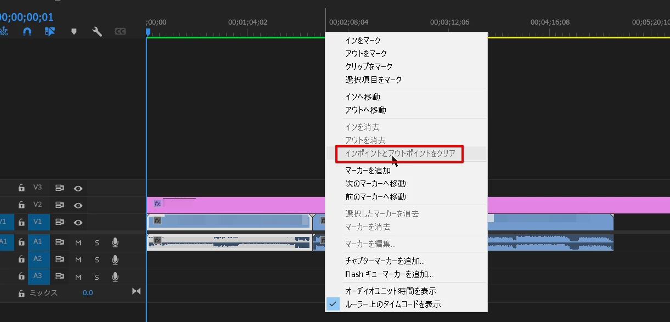Toggle sync lock on track V1
670x322 pixels.
60,222
